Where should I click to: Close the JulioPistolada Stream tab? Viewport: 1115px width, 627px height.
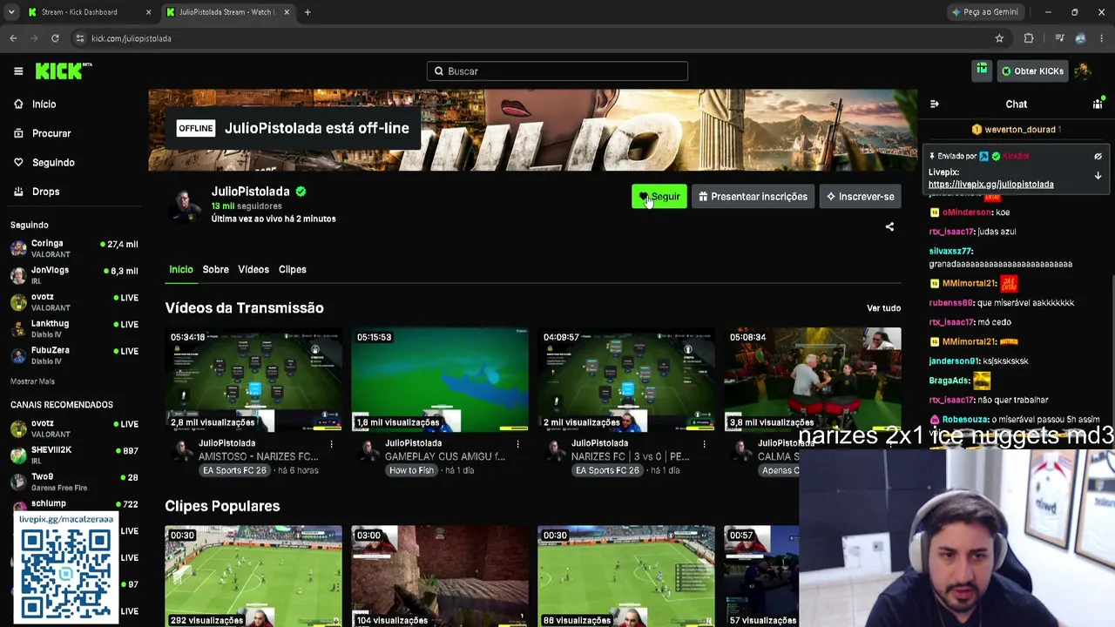click(285, 12)
